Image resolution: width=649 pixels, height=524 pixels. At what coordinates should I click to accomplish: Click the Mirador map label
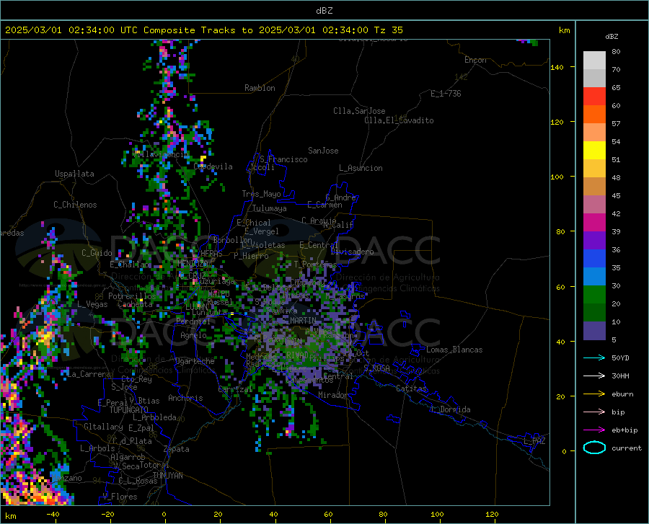coord(333,395)
